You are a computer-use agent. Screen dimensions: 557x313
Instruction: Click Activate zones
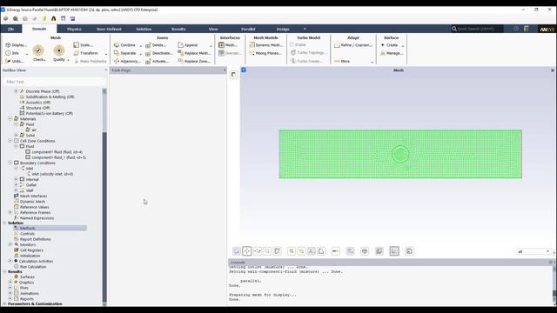click(x=157, y=61)
